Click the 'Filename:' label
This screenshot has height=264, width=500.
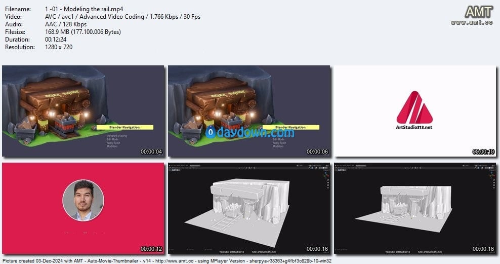[x=18, y=9]
